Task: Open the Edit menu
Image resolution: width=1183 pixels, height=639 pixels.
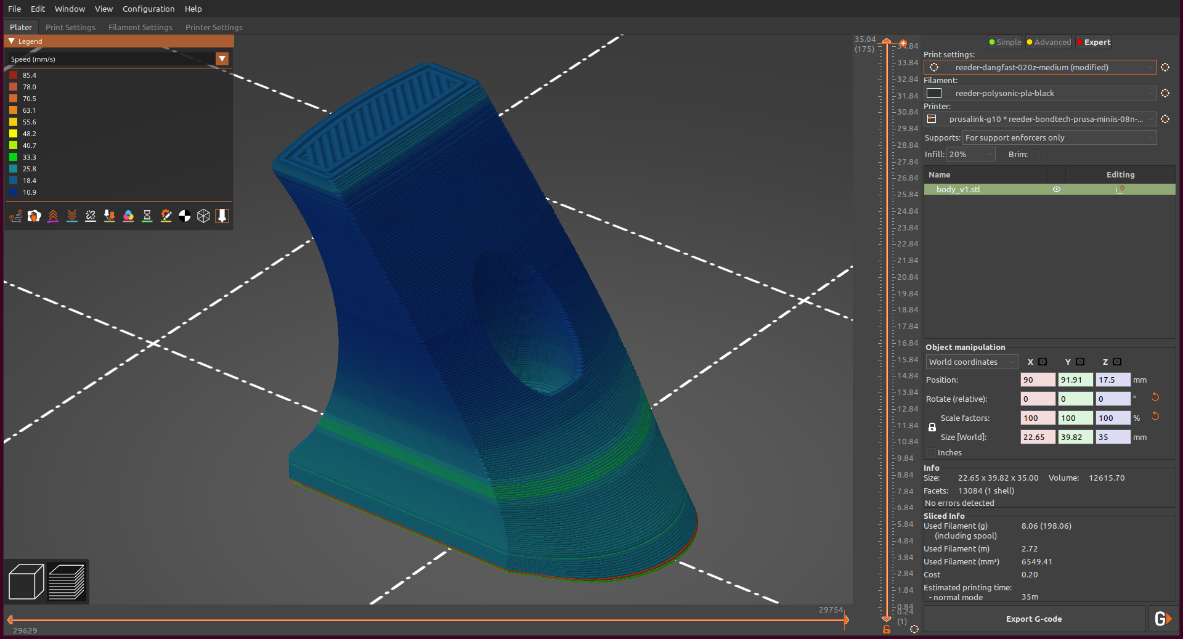Action: click(x=38, y=9)
